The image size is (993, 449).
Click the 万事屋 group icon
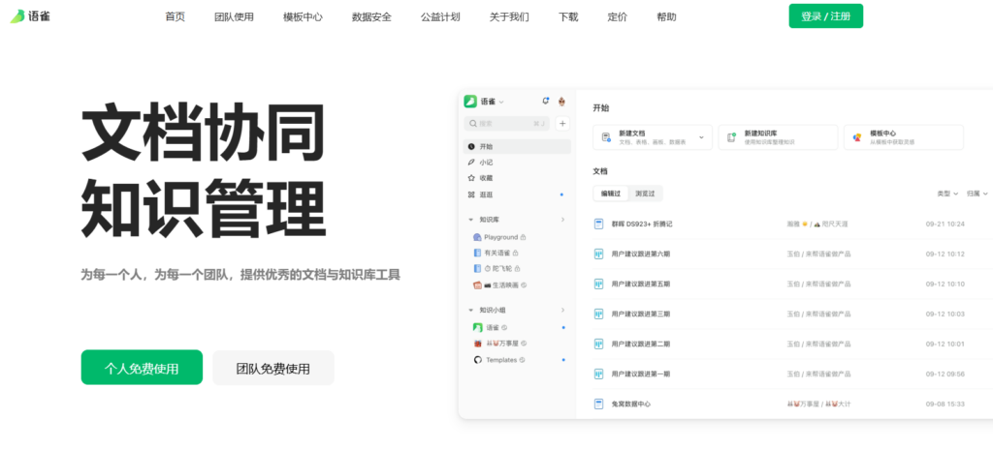(477, 344)
